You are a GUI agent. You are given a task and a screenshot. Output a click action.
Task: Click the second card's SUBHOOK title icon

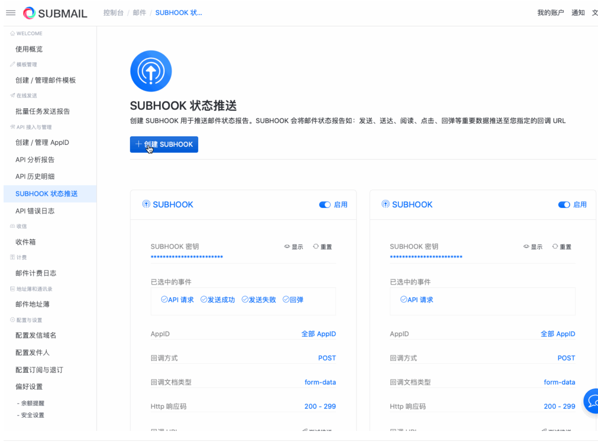(385, 204)
